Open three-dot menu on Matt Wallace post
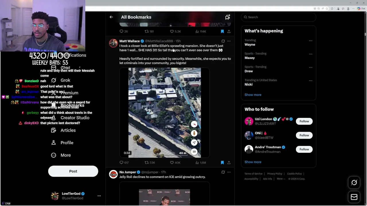367x206 pixels. 229,41
